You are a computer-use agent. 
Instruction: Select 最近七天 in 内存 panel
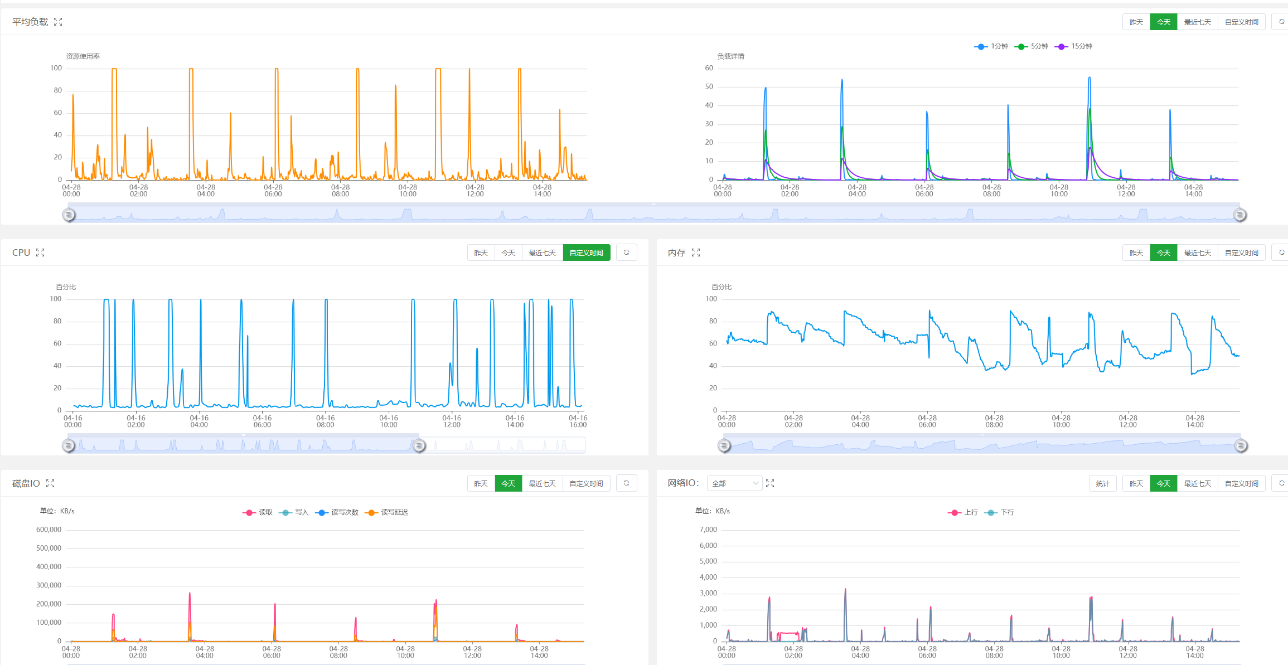(x=1198, y=253)
